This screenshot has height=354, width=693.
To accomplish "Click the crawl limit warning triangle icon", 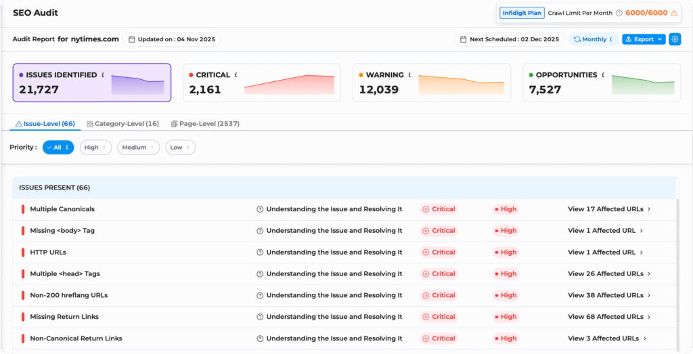I will [x=673, y=13].
